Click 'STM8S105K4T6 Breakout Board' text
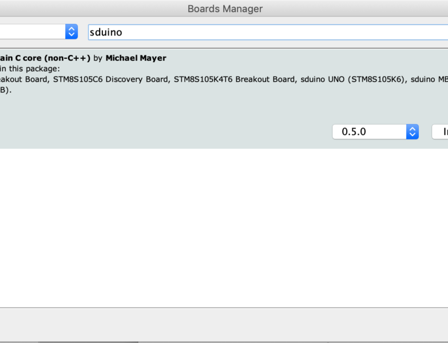The height and width of the screenshot is (343, 448). click(235, 79)
